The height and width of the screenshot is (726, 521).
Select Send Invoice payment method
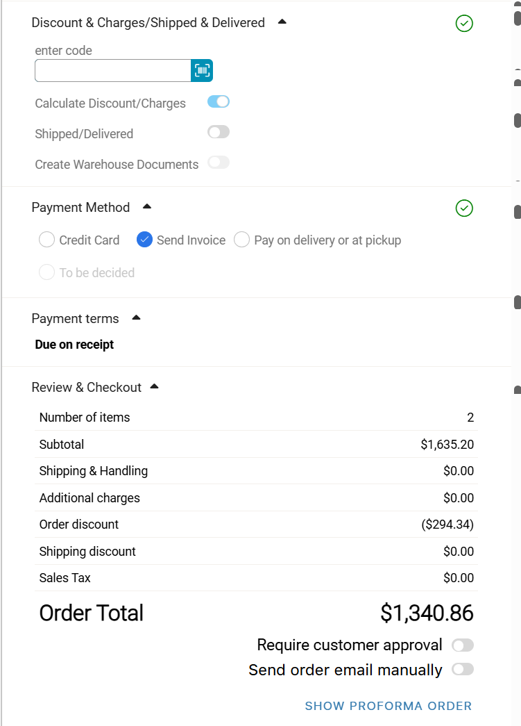[145, 240]
